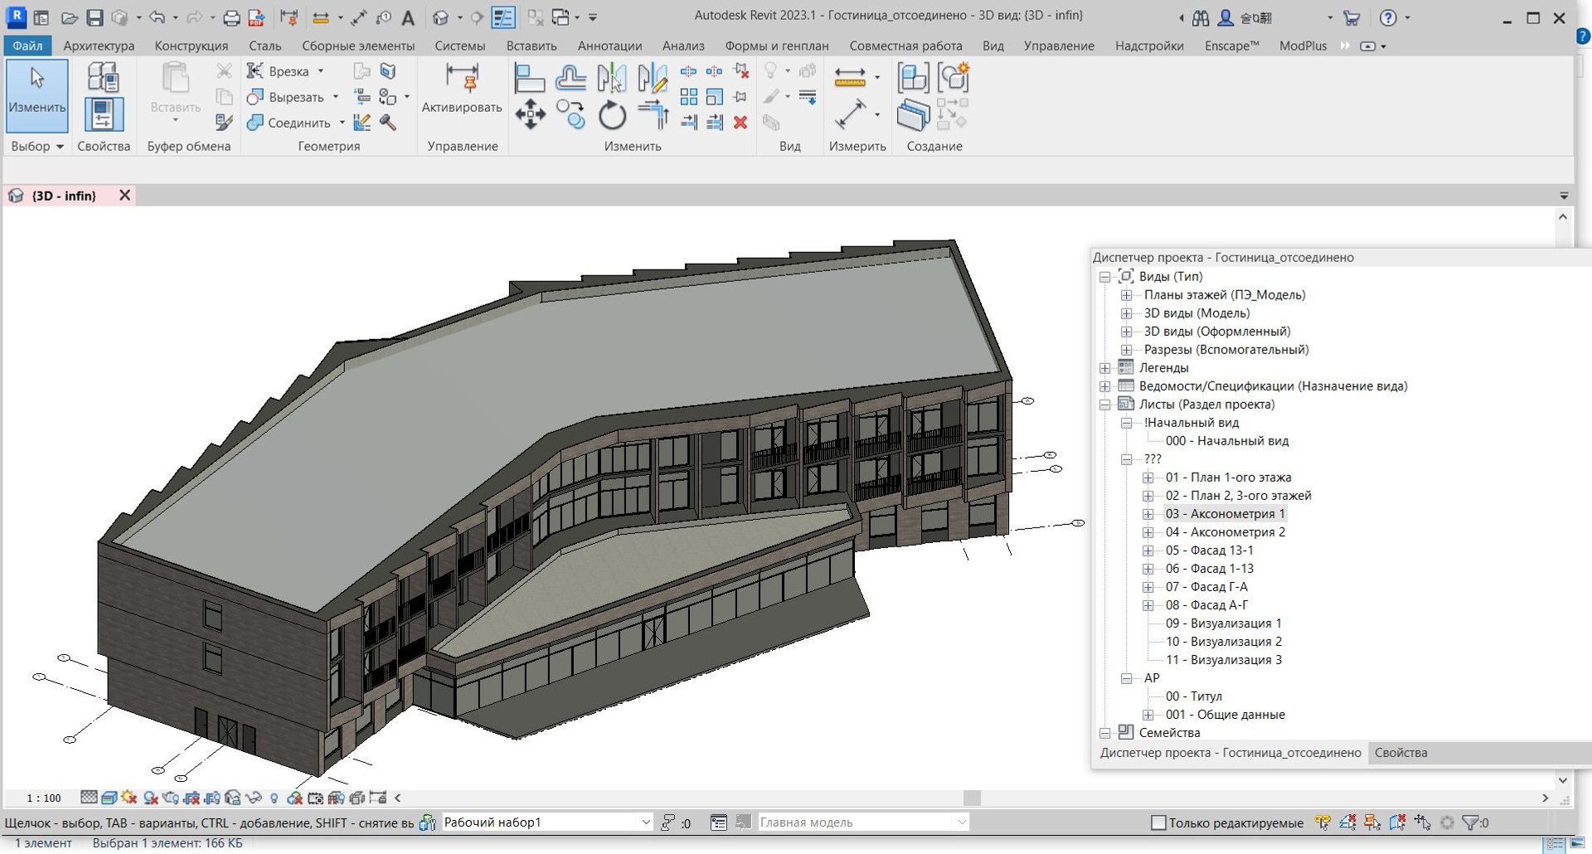Screen dimensions: 1592x854
Task: Click the Save icon in quick access toolbar
Action: coord(95,17)
